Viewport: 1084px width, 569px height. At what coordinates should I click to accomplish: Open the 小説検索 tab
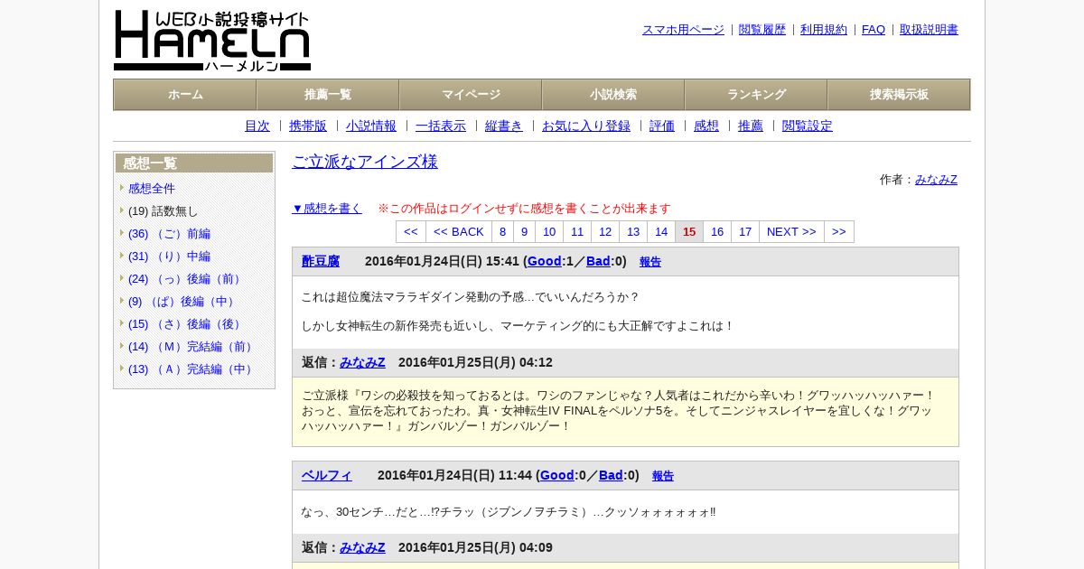click(x=613, y=95)
